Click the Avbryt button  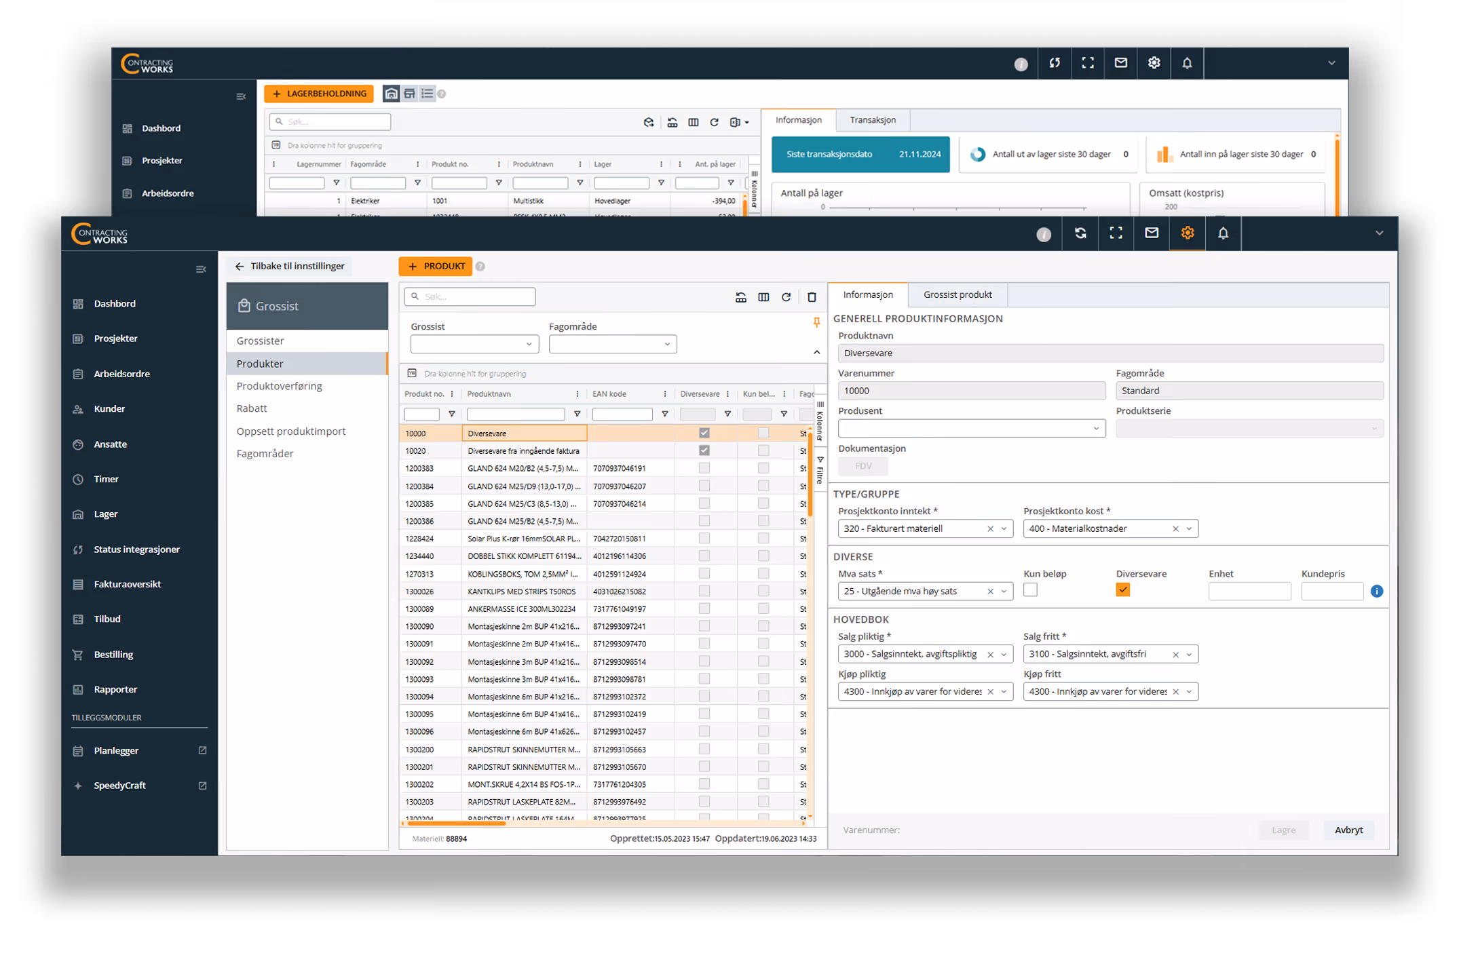[1348, 830]
